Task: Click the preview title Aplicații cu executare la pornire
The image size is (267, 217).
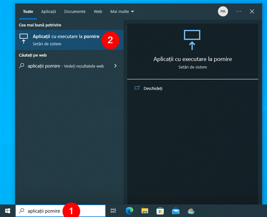Action: click(192, 59)
